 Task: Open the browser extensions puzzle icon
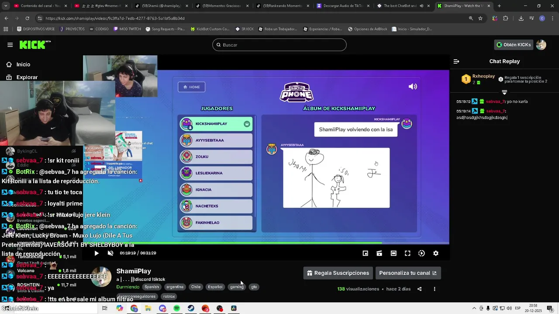pos(506,18)
